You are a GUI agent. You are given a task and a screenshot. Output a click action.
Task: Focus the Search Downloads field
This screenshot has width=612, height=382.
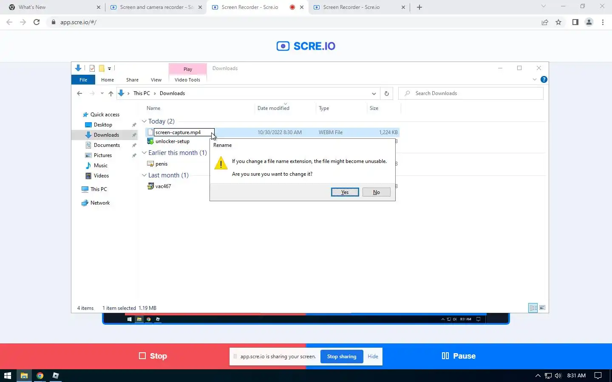click(x=471, y=93)
